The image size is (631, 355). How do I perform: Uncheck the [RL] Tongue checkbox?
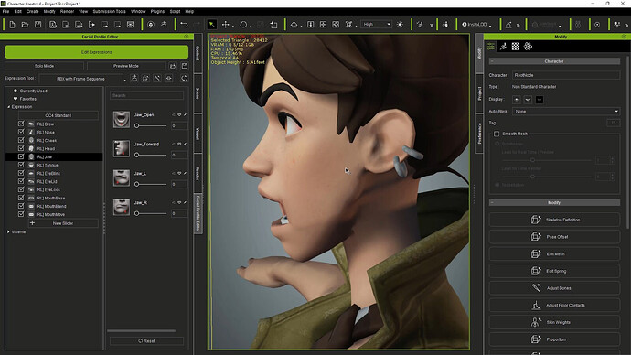click(x=21, y=165)
